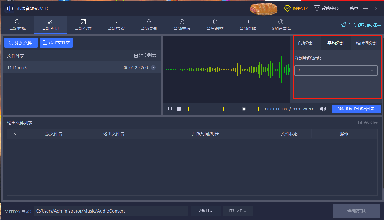Click the current time 00:01:11.300 readout
Screen dimensions: 384x220
tap(276, 109)
